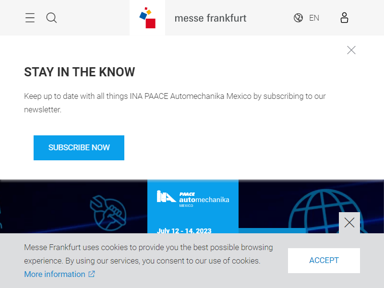The width and height of the screenshot is (384, 288).
Task: Open the user account icon
Action: [344, 18]
